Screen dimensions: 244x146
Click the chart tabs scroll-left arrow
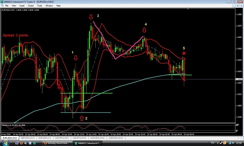[238, 138]
